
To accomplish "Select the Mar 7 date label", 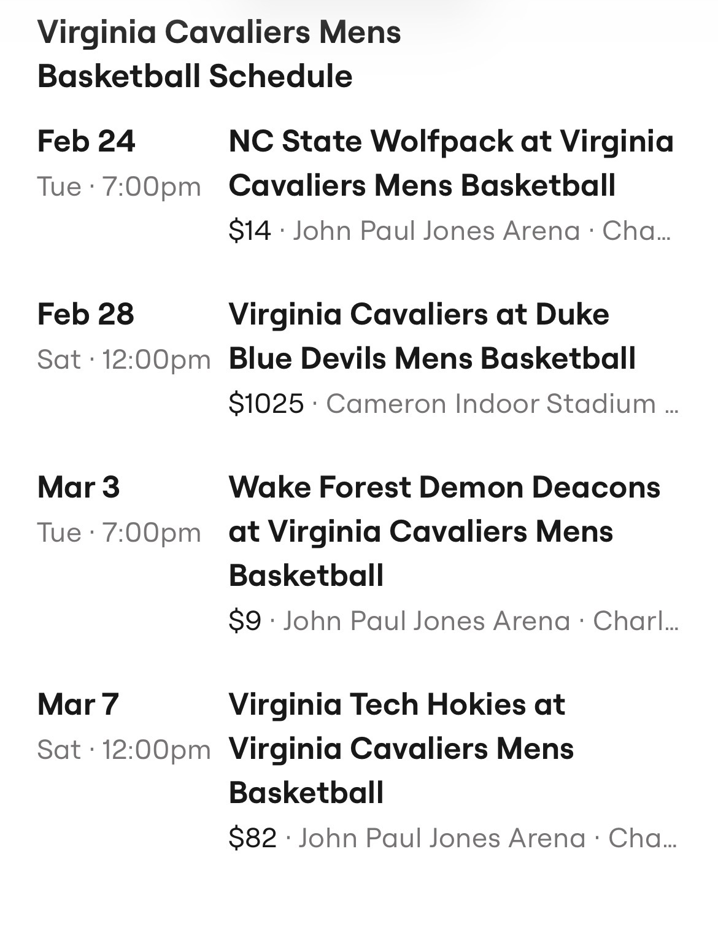I will point(78,704).
